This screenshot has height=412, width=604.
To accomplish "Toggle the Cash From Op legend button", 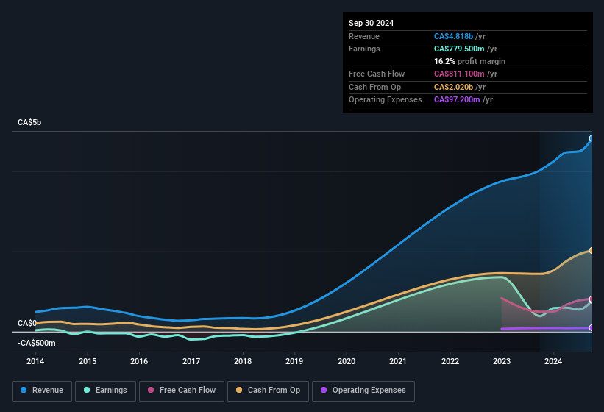I will [x=268, y=391].
